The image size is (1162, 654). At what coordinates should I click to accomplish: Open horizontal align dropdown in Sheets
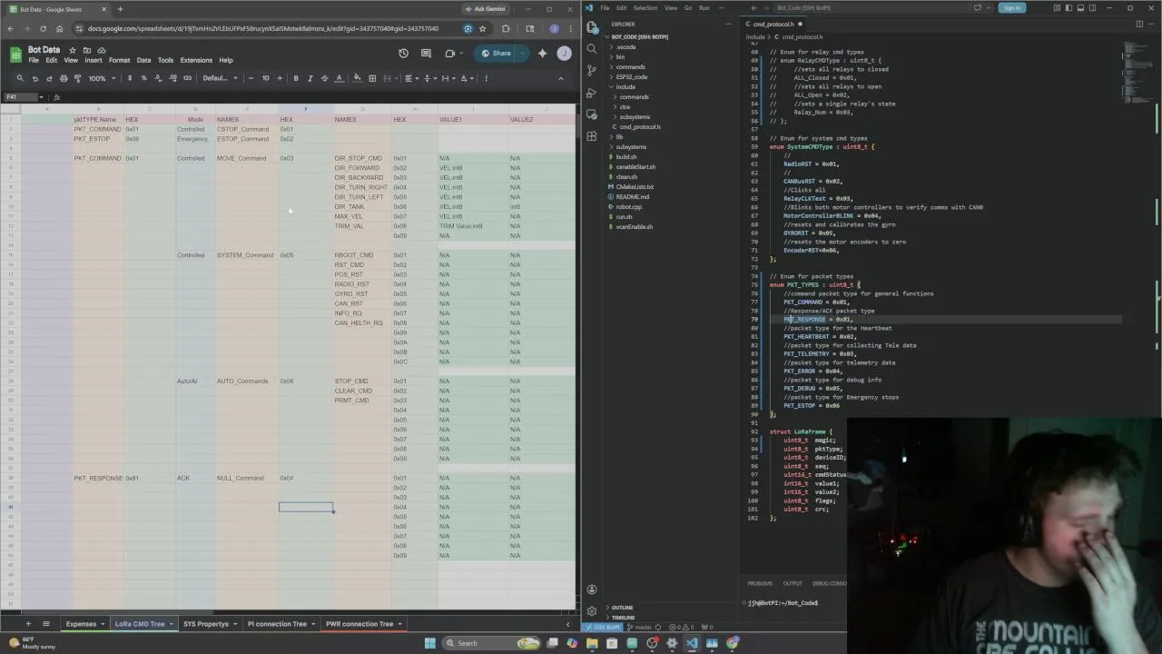click(x=411, y=78)
